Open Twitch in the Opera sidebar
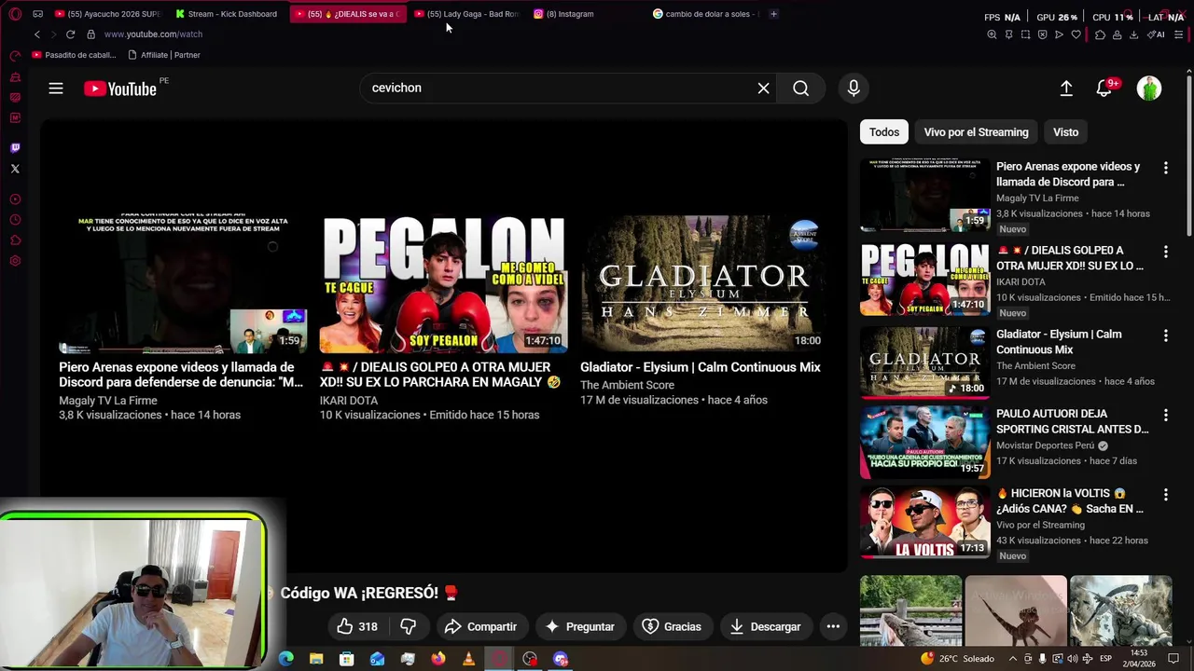The image size is (1194, 671). 15,147
